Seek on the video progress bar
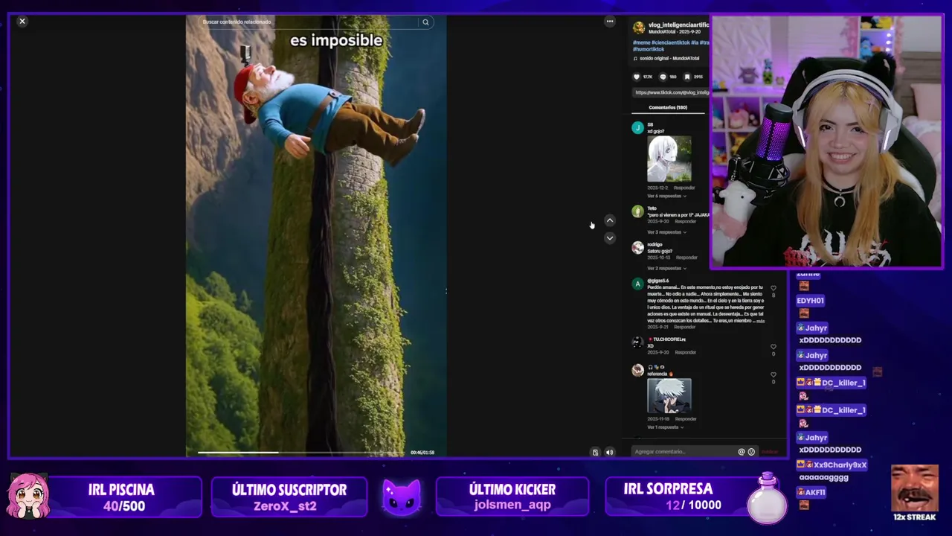 pyautogui.click(x=303, y=452)
